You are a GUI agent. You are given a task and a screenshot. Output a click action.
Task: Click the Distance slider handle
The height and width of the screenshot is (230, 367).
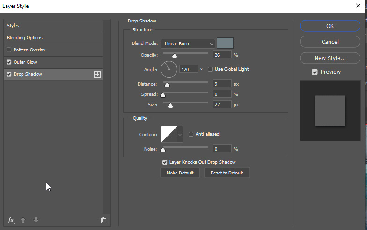167,85
